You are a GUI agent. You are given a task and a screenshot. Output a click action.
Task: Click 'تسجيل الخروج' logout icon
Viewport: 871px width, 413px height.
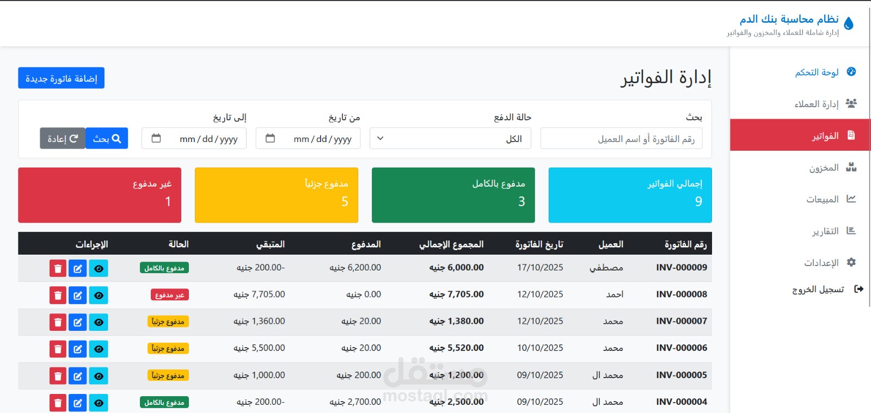859,289
